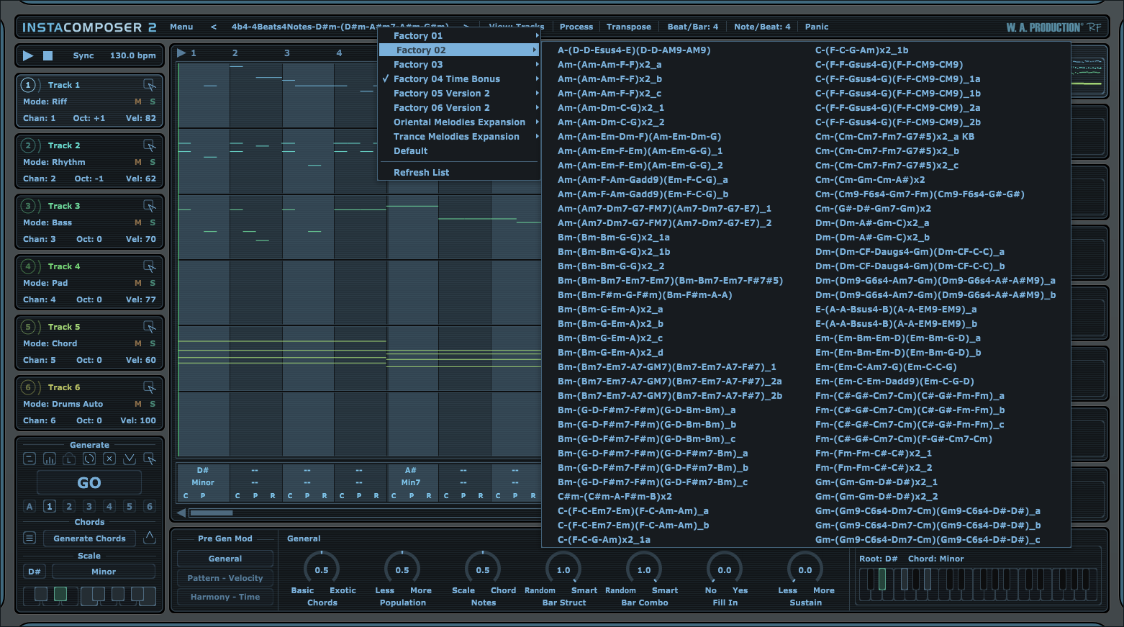The image size is (1124, 627).
Task: Click the Generate Chords button
Action: [89, 538]
